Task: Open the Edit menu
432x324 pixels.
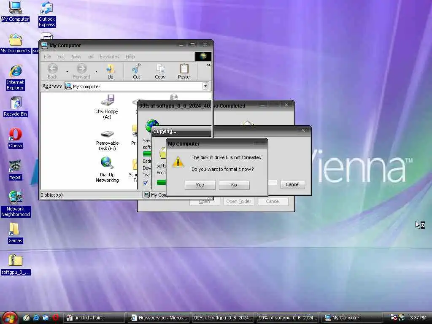Action: [x=61, y=57]
